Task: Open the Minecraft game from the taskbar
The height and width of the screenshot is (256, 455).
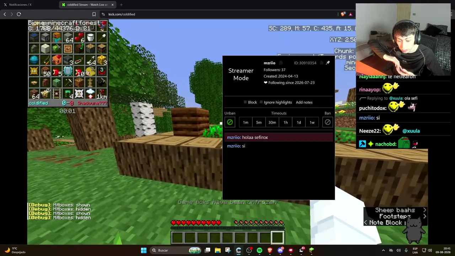Action: coord(312,250)
